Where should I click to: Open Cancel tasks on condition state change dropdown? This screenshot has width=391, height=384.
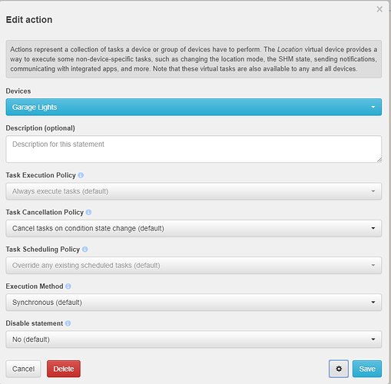(194, 228)
